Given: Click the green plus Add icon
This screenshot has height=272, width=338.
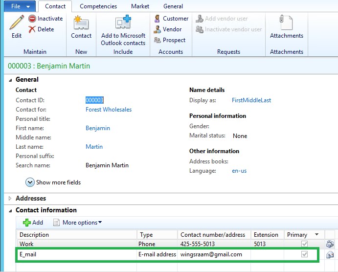Looking at the screenshot, I should point(27,223).
